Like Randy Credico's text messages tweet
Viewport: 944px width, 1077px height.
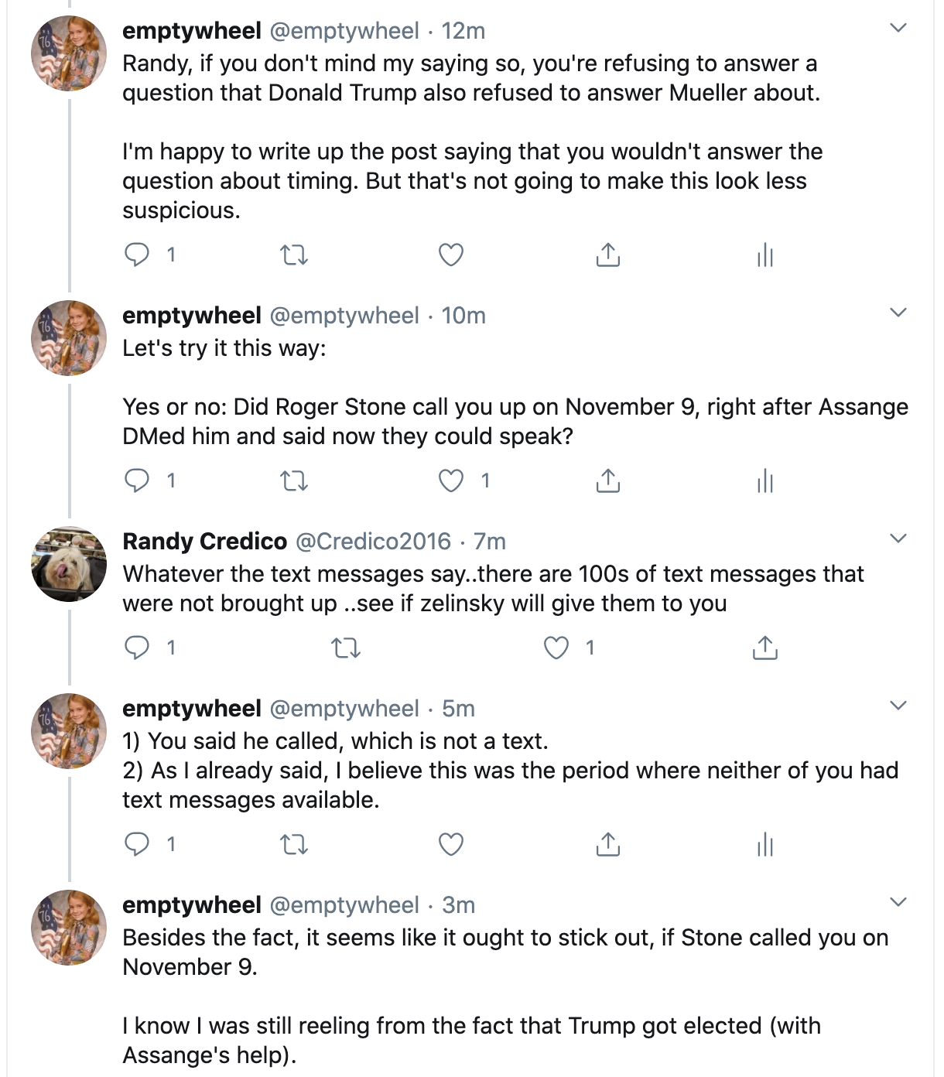(556, 648)
